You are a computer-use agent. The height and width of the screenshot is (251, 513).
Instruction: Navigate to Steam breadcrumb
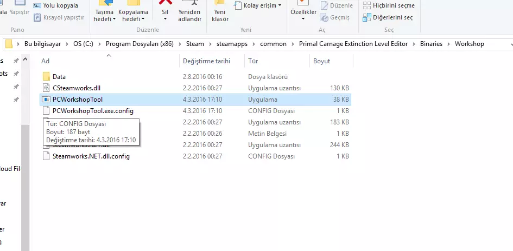195,44
